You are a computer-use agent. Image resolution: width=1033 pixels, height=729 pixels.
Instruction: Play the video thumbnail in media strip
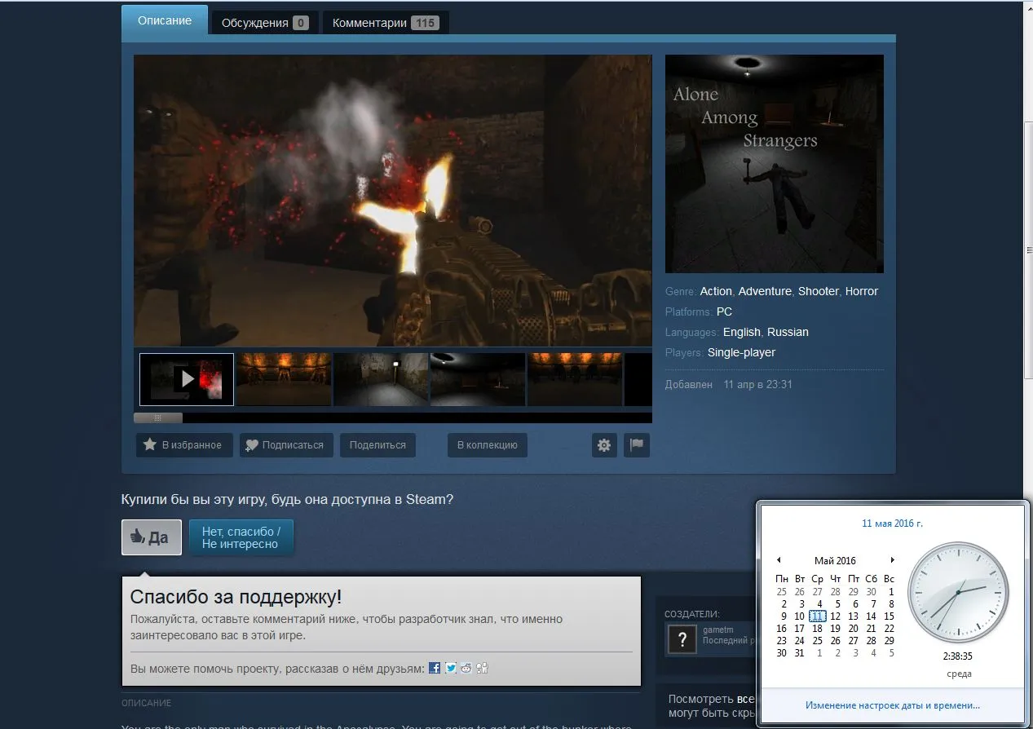tap(187, 379)
